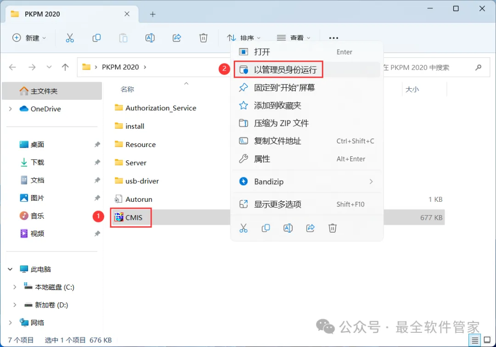Go back with the left arrow

[x=12, y=67]
